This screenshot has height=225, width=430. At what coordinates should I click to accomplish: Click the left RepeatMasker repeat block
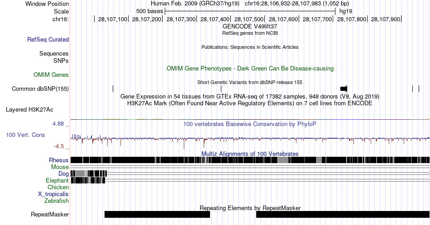(x=157, y=214)
